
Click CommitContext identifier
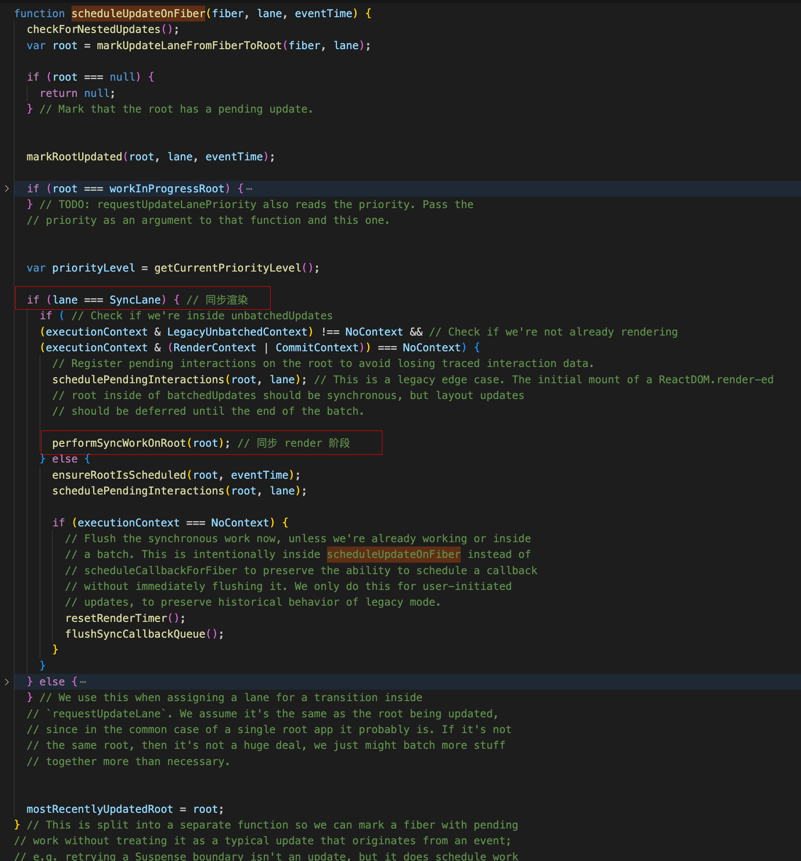point(317,347)
